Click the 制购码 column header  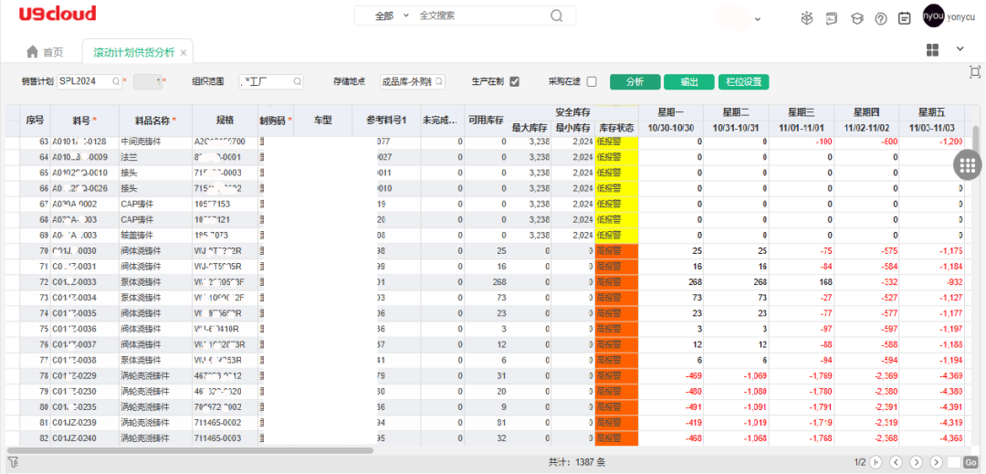click(x=276, y=120)
